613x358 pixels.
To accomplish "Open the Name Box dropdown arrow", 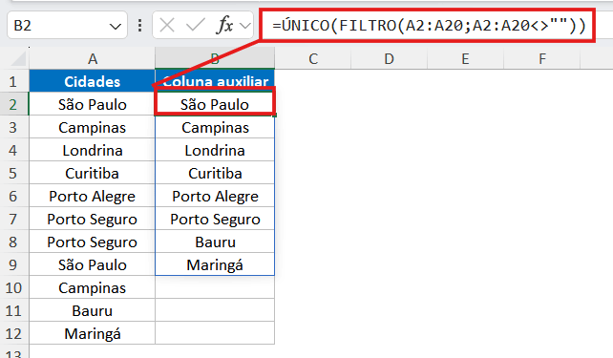I will click(116, 26).
